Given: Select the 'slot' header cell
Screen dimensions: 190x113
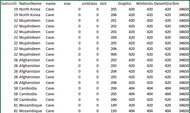Looking at the screenshot, I should pyautogui.click(x=103, y=4).
